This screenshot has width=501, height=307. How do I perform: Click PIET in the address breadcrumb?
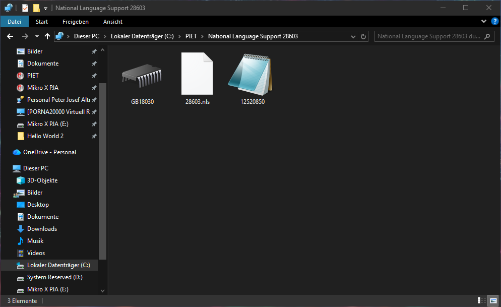coord(191,36)
